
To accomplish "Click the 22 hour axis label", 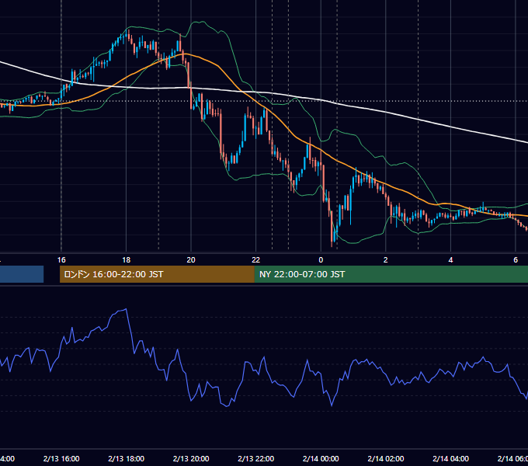I will click(256, 259).
